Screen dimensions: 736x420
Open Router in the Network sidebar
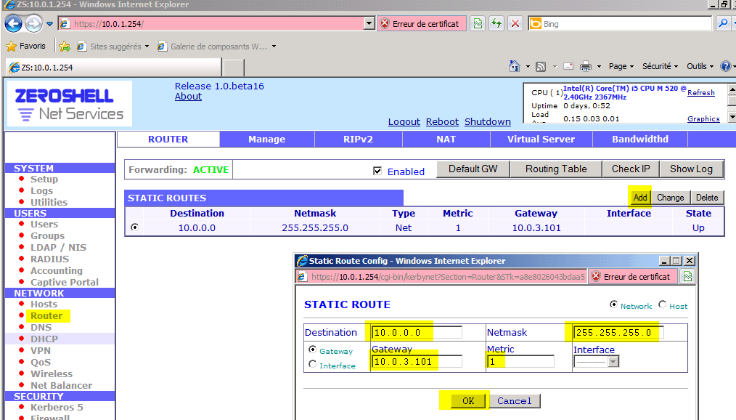pos(46,315)
